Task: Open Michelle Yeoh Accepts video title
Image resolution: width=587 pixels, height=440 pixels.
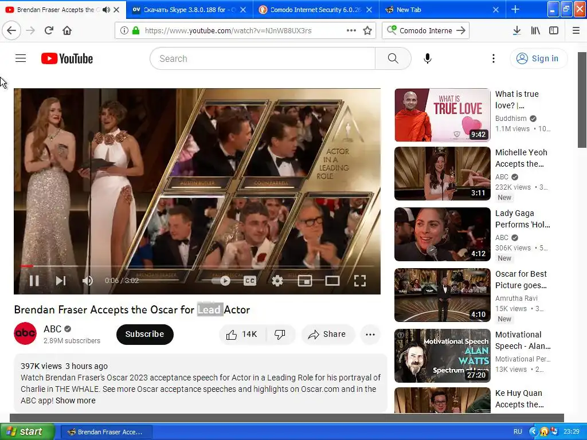Action: [521, 158]
